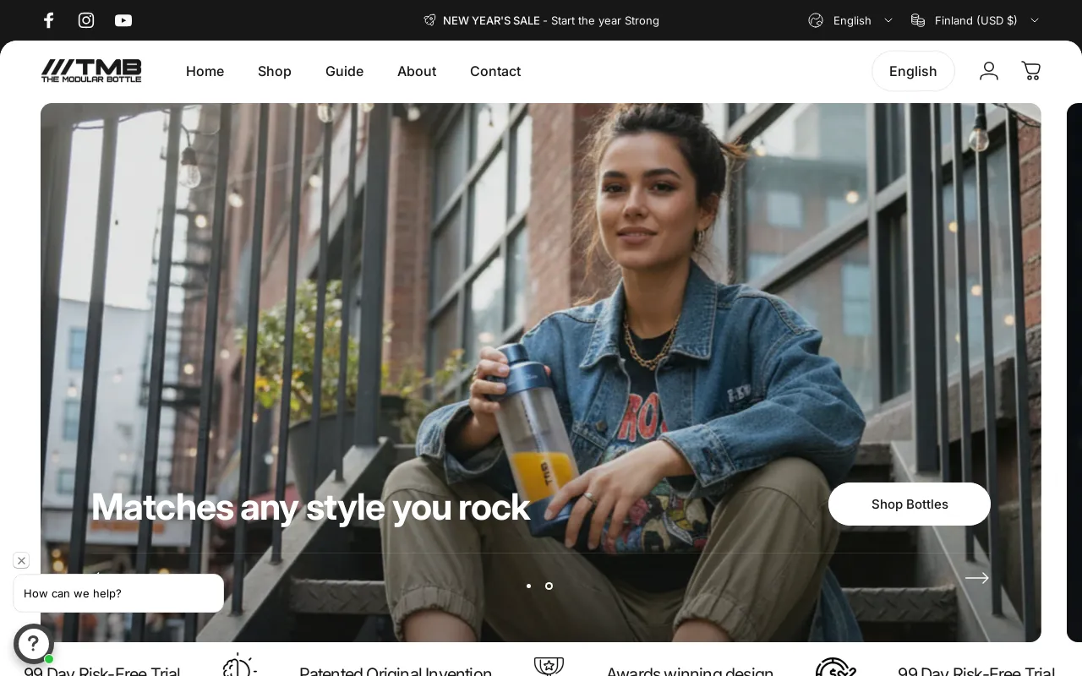The height and width of the screenshot is (676, 1082).
Task: Open the Instagram profile icon
Action: (x=86, y=20)
